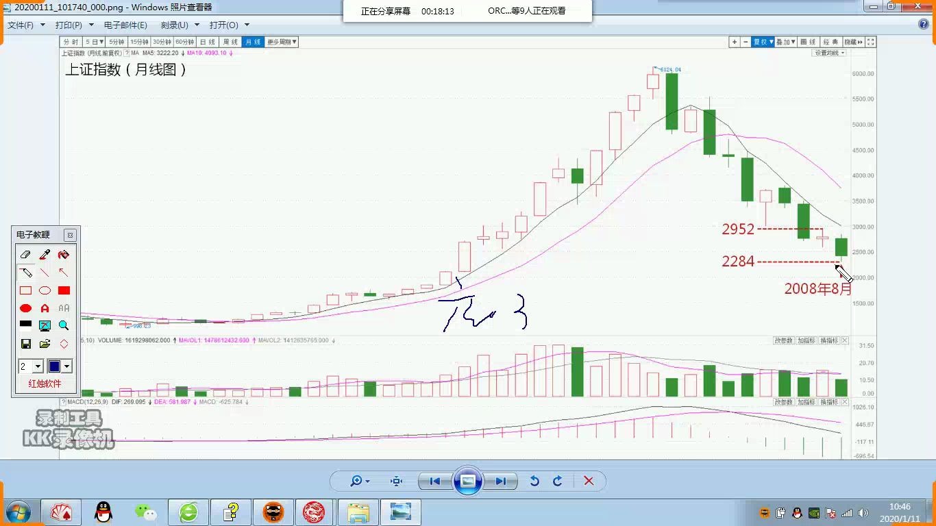Image resolution: width=936 pixels, height=526 pixels.
Task: Choose the straight line drawing tool
Action: (45, 273)
